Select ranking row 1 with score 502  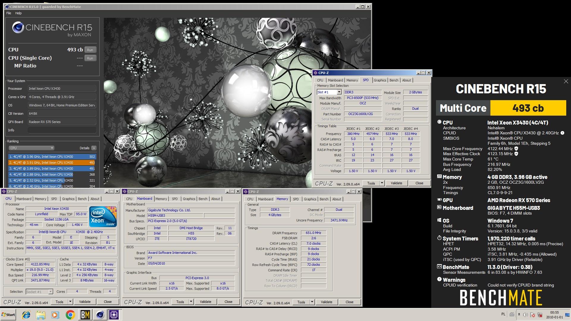pyautogui.click(x=52, y=157)
